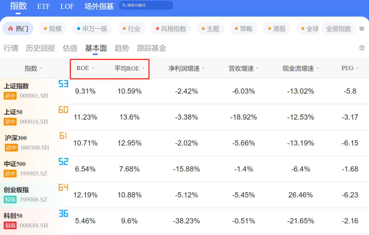Click ROE value 9.31% for 上证指数

coord(85,91)
